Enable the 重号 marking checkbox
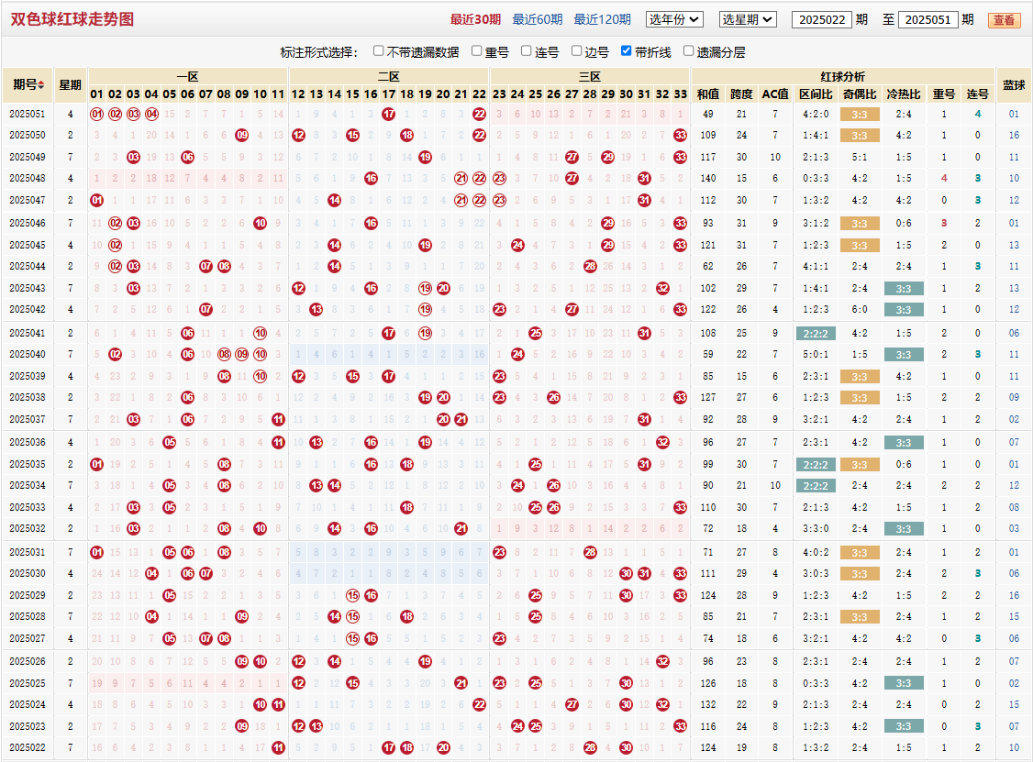This screenshot has width=1033, height=762. click(x=477, y=50)
